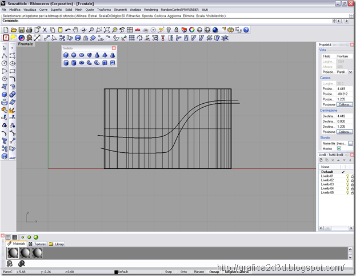Image resolution: width=356 pixels, height=276 pixels.
Task: Click the Livelli panel horizontal scrollbar
Action: coord(336,228)
